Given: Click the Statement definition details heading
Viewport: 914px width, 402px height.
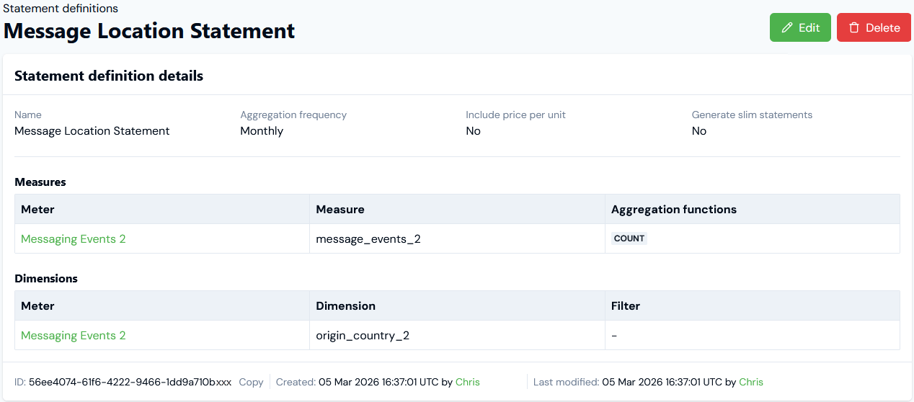Looking at the screenshot, I should [109, 76].
